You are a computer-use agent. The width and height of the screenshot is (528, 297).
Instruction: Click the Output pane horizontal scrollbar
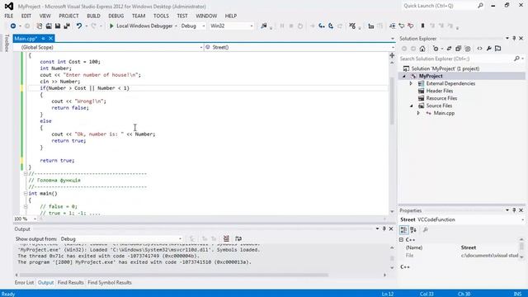tap(174, 275)
